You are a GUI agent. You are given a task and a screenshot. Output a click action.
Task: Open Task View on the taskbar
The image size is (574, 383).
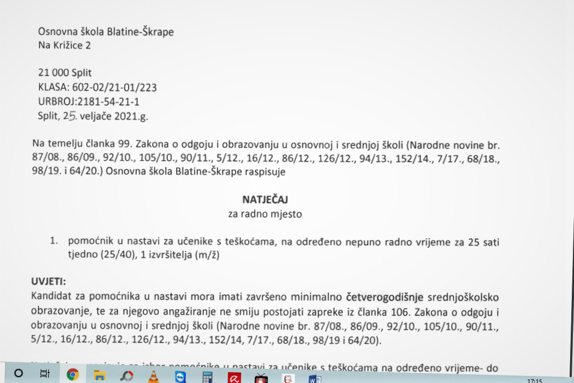pos(44,374)
